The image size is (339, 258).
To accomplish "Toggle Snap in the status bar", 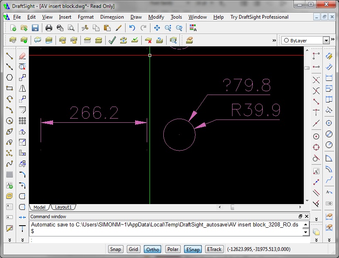I will [x=115, y=249].
